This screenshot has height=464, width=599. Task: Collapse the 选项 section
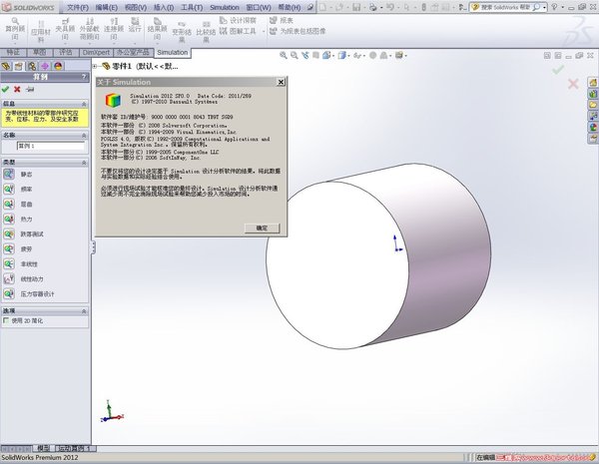(84, 311)
